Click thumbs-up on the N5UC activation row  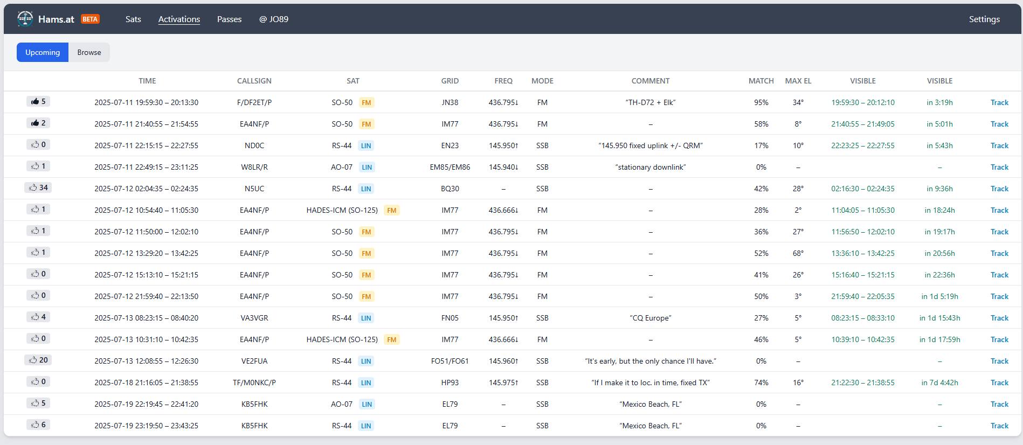click(x=38, y=188)
